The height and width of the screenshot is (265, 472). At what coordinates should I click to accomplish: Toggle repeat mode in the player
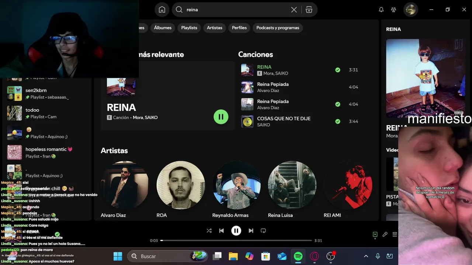coord(263,231)
